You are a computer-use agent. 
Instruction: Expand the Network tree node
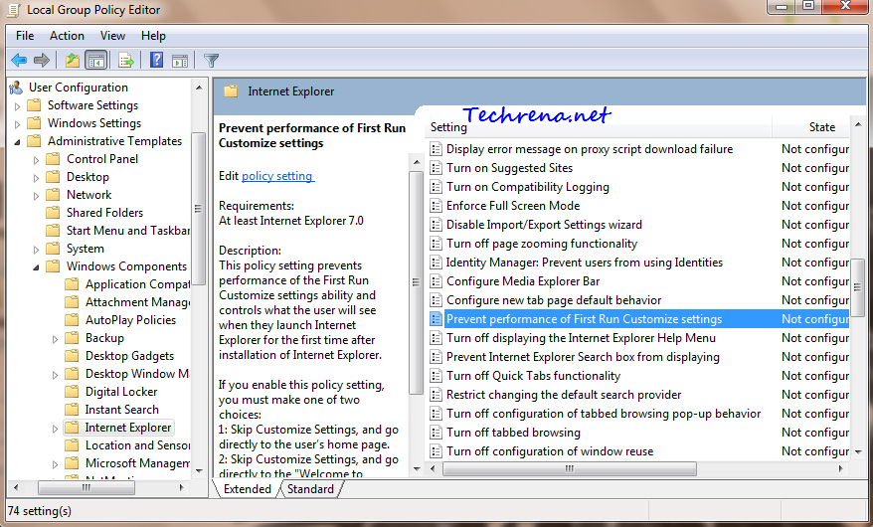(x=36, y=196)
